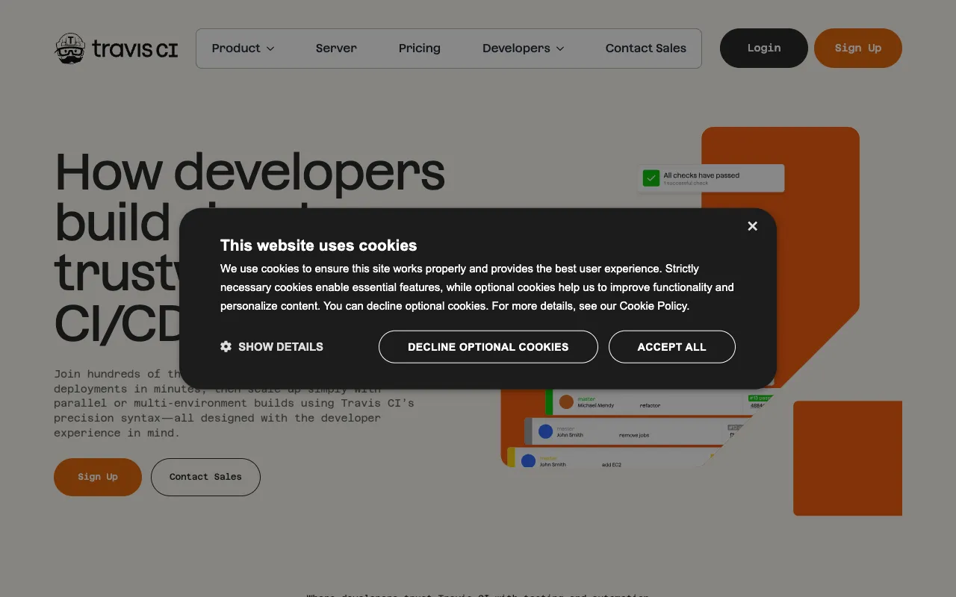Select Server in the navigation bar
Image resolution: width=956 pixels, height=597 pixels.
[x=336, y=48]
